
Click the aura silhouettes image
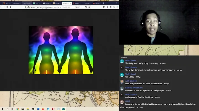[61, 50]
